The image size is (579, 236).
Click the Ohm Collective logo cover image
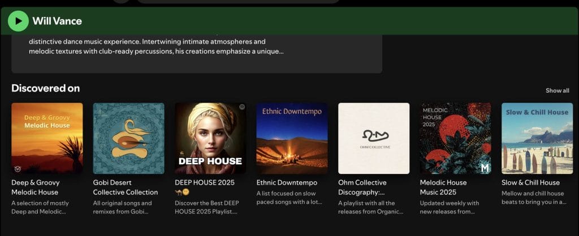click(x=374, y=138)
